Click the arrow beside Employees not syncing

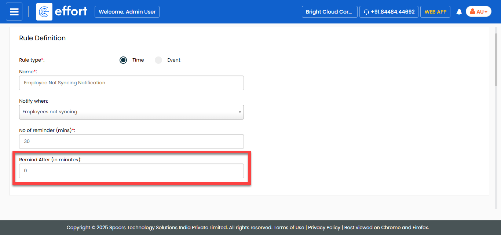[x=240, y=112]
